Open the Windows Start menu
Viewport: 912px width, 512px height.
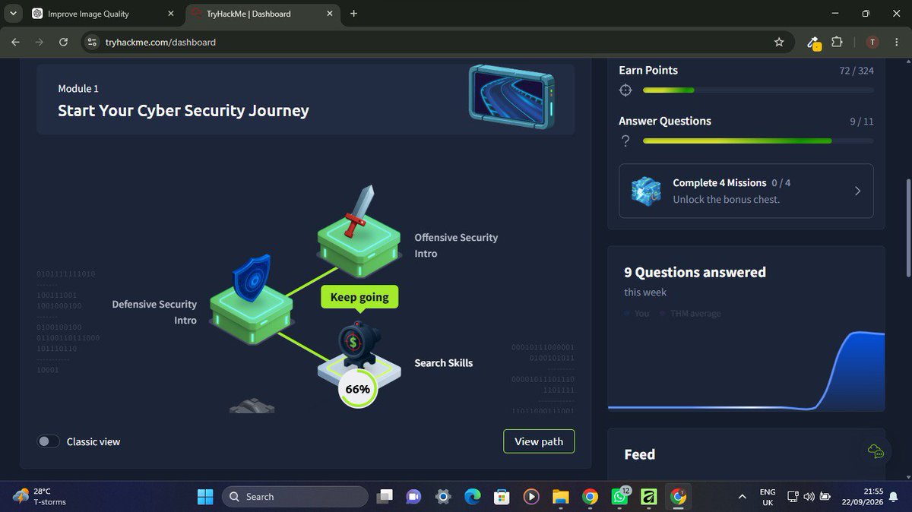click(205, 497)
